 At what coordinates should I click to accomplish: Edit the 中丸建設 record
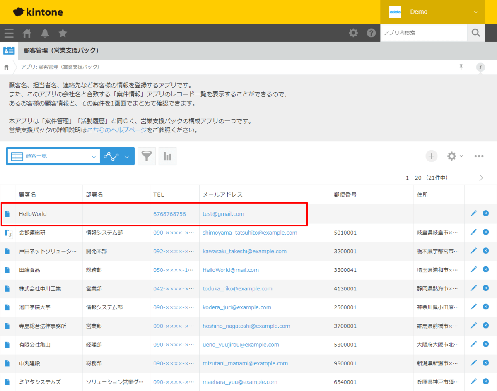(474, 363)
